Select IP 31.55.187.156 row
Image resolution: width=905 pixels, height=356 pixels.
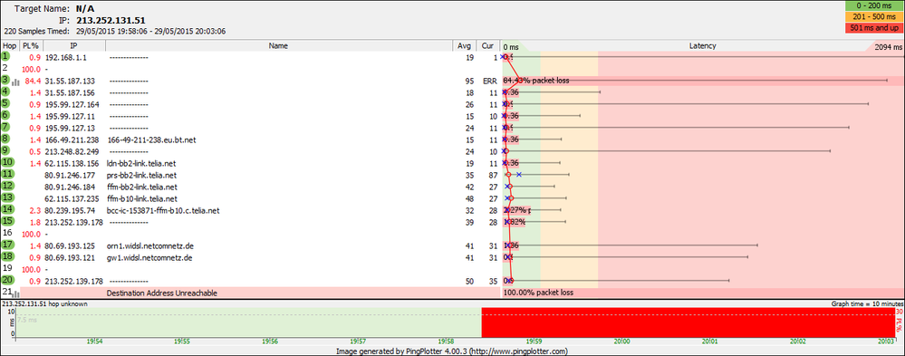coord(70,92)
